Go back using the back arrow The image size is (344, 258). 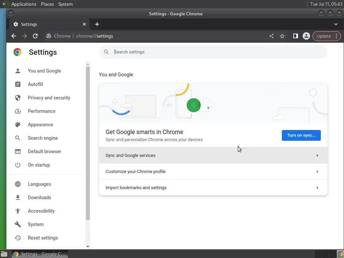click(x=14, y=36)
